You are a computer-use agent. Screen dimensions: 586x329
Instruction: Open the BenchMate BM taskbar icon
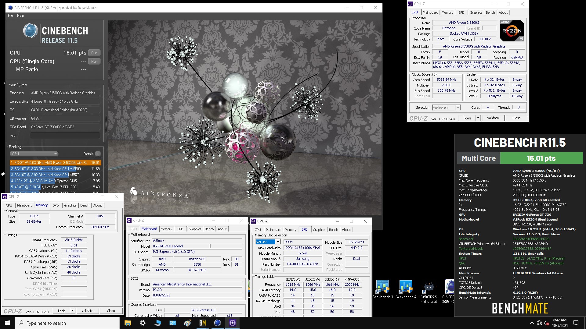coord(202,323)
